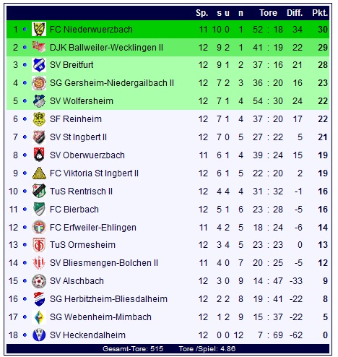Image resolution: width=338 pixels, height=357 pixels.
Task: Open the DJK Ballweiler-Wecklingen II team name
Action: coord(106,48)
